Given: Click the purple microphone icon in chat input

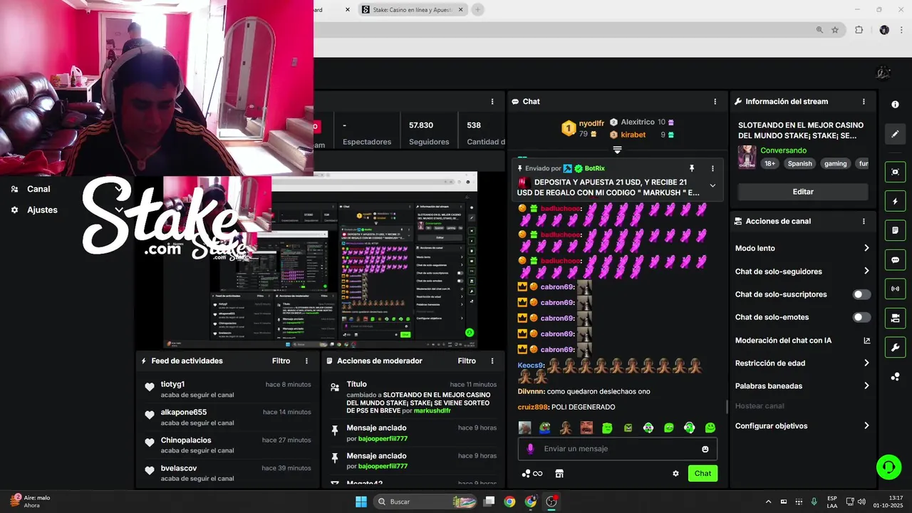Looking at the screenshot, I should (529, 449).
